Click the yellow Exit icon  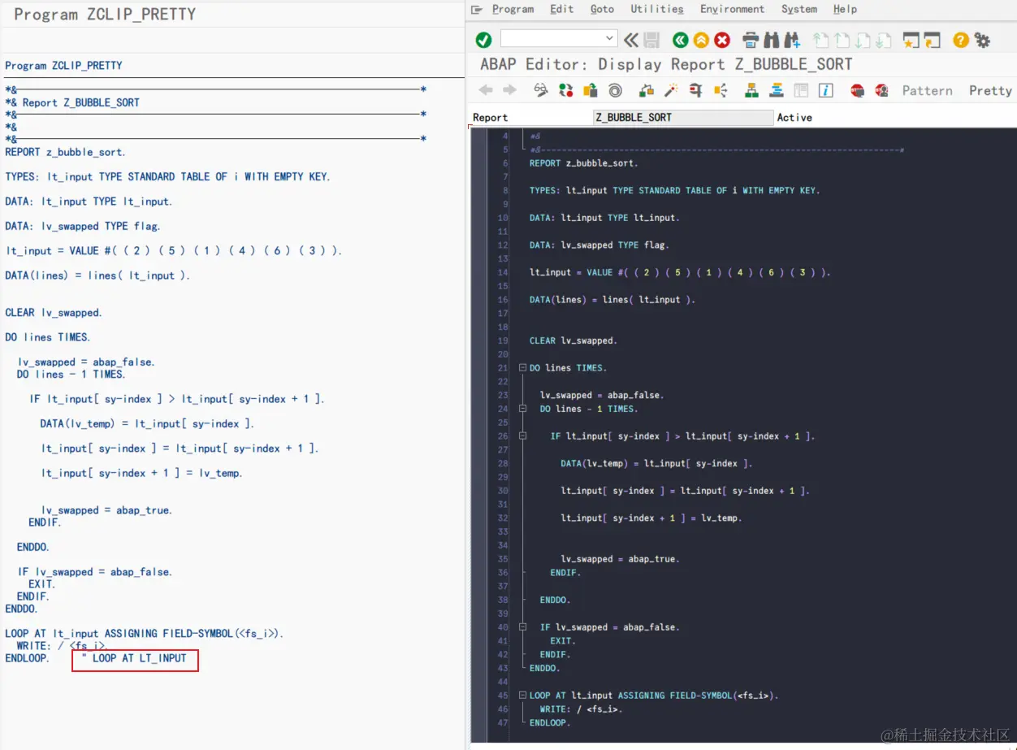coord(701,40)
